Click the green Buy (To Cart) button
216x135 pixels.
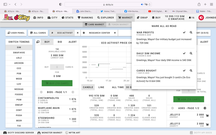click(x=57, y=83)
